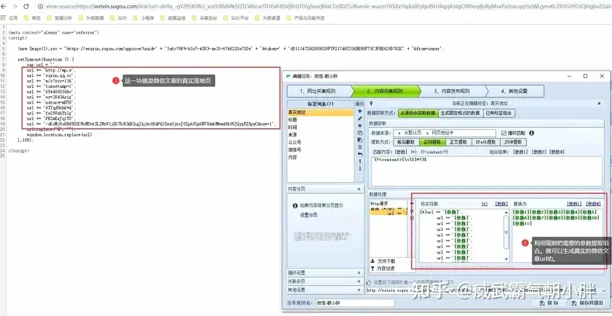Image resolution: width=612 pixels, height=316 pixels.
Task: Select the XPath提取 extraction option
Action: [x=487, y=142]
